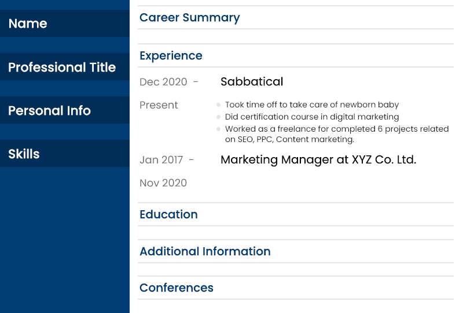Screen dimensions: 463x313
Task: Open the Professional Title sidebar section
Action: click(62, 67)
